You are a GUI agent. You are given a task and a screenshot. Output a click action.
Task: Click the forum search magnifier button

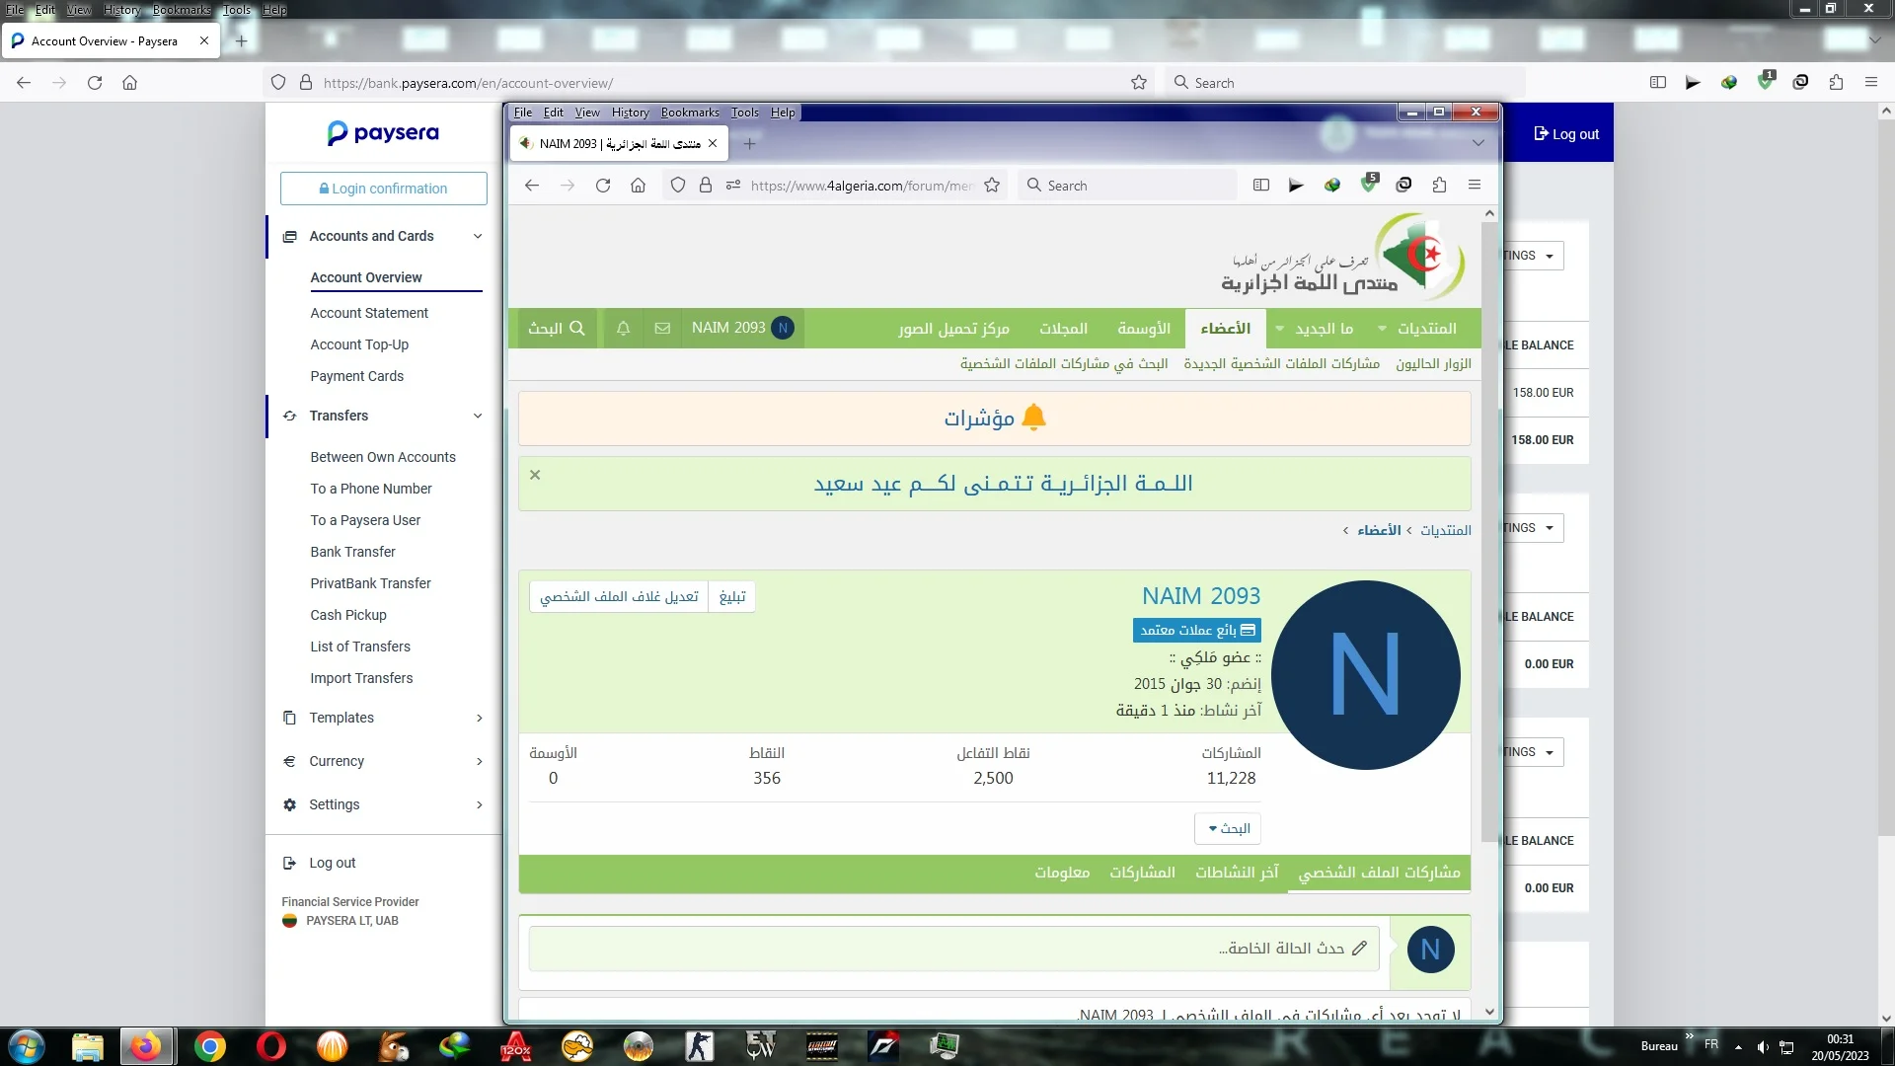pyautogui.click(x=557, y=329)
